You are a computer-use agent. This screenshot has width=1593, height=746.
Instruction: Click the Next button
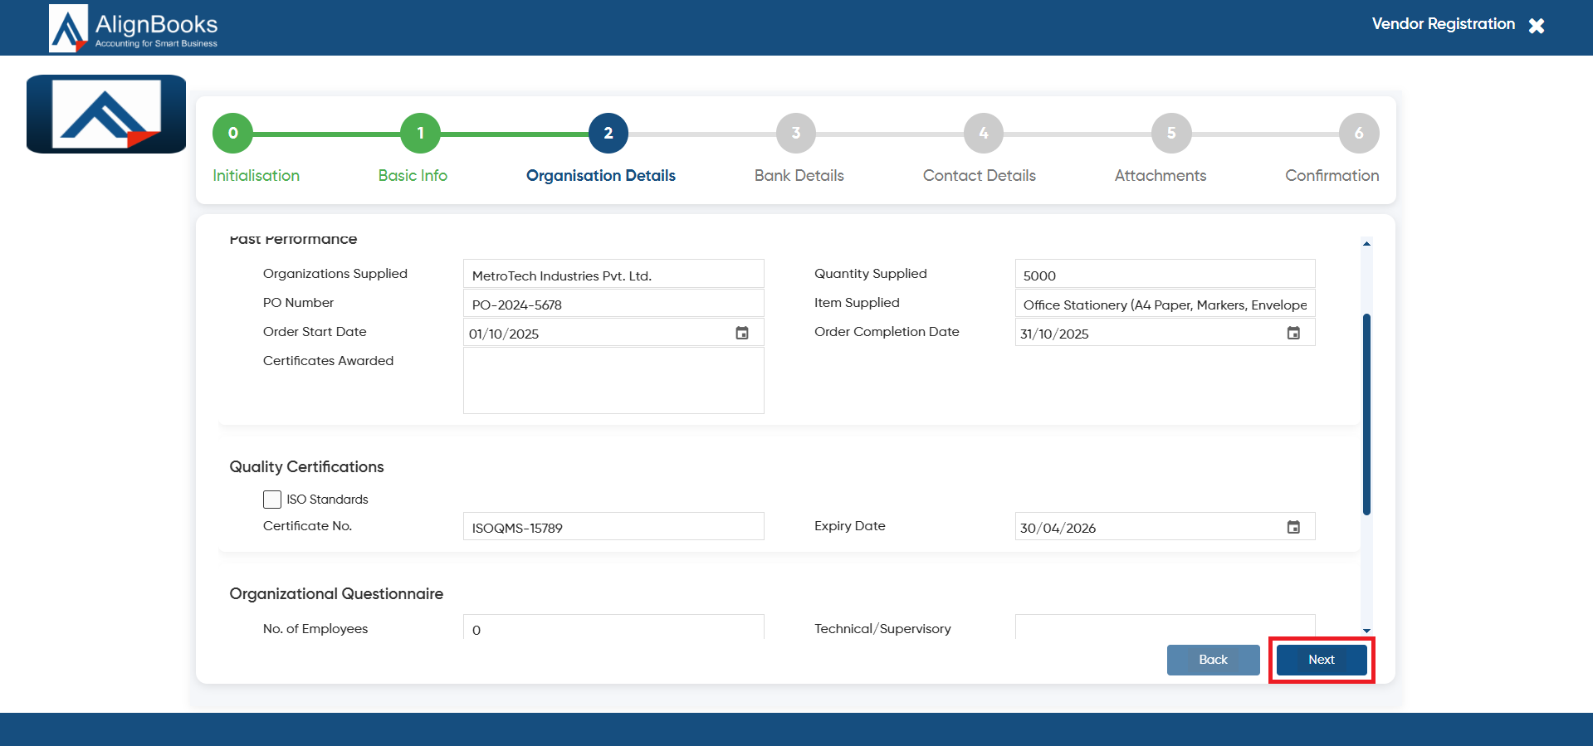(1322, 660)
